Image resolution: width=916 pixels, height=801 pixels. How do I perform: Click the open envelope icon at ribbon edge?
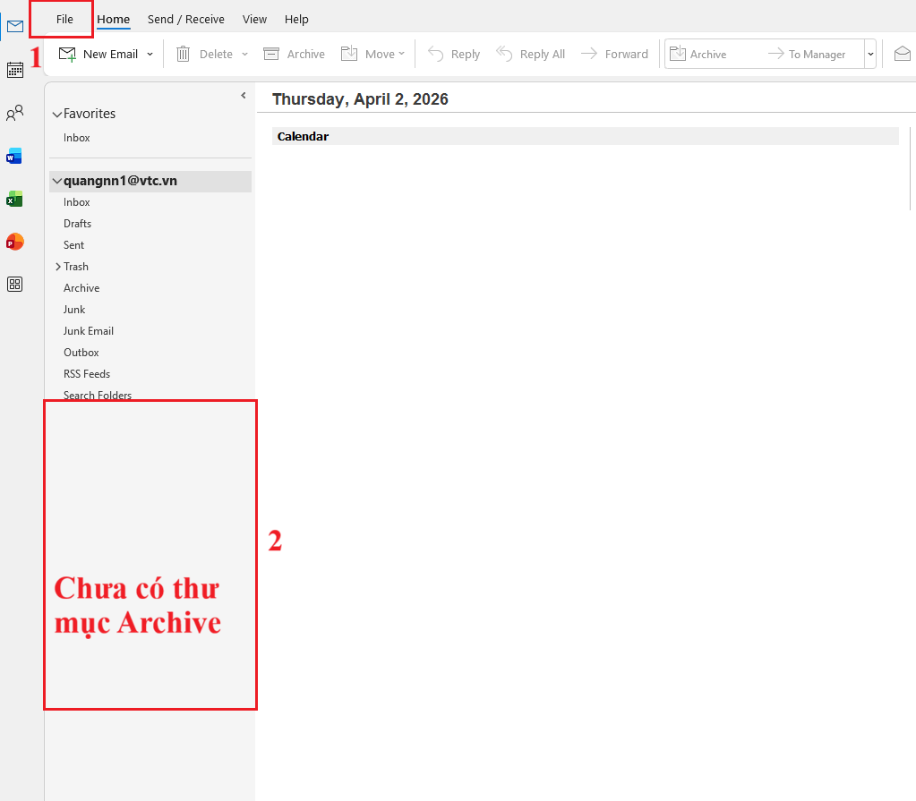[903, 54]
